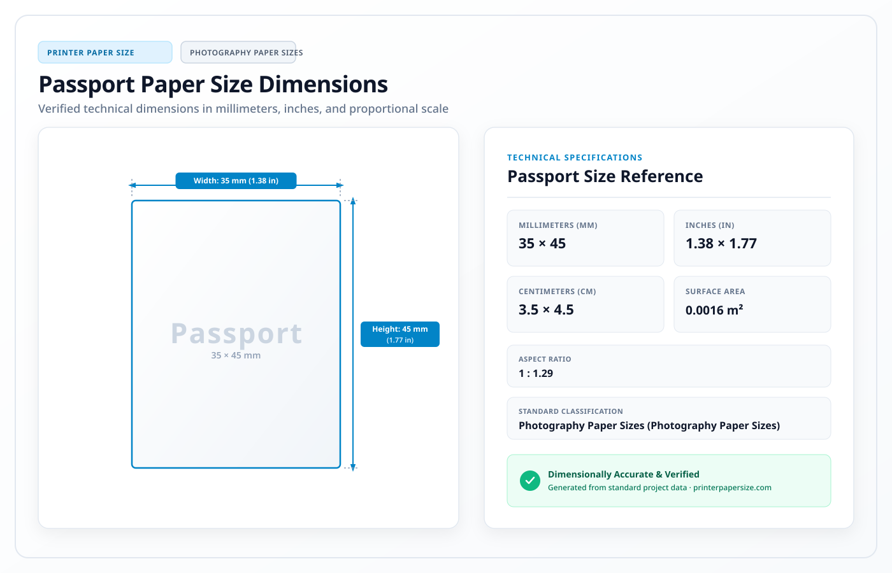
Task: Select the Centimeters 3.5 × 4.5 card
Action: [586, 304]
